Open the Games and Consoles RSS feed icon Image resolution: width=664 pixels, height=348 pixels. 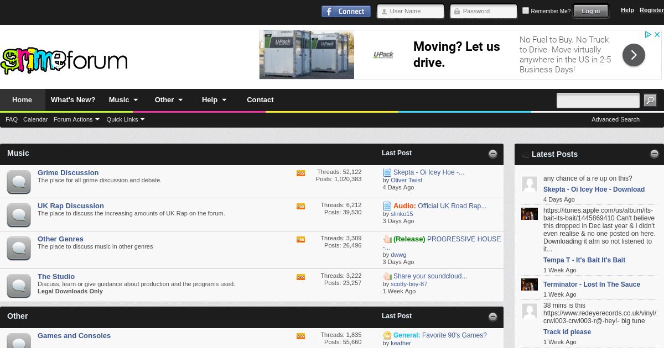(x=300, y=336)
